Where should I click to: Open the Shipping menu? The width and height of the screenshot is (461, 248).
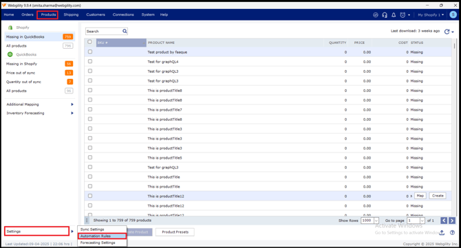(x=71, y=14)
